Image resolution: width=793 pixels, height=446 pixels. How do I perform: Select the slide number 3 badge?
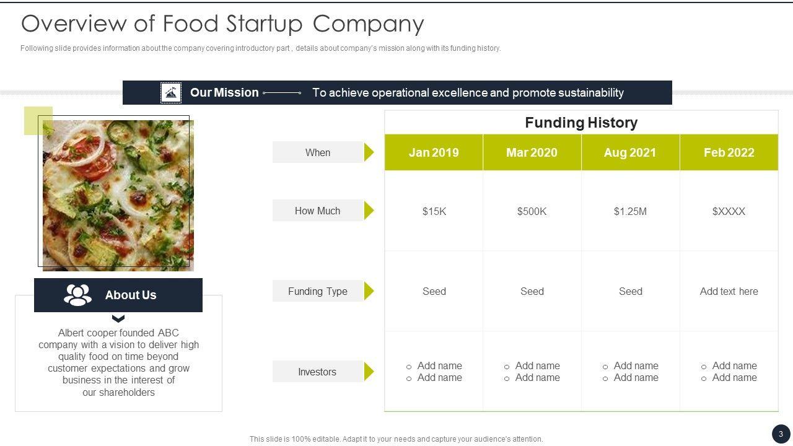tap(781, 434)
